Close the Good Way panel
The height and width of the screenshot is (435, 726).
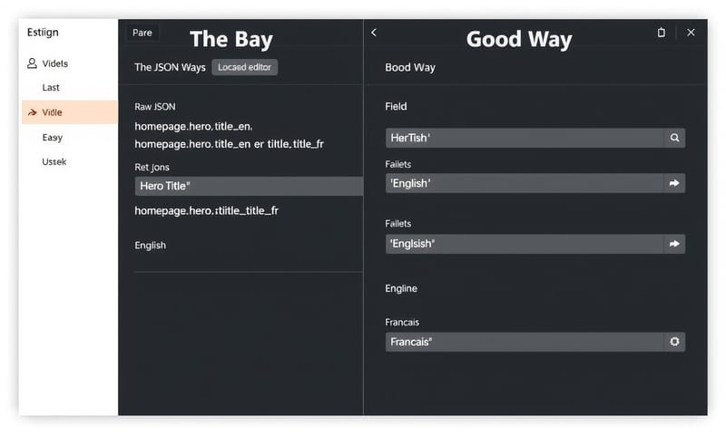pyautogui.click(x=691, y=33)
